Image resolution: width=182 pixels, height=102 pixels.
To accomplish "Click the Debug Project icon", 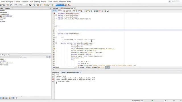I will 45,5.
